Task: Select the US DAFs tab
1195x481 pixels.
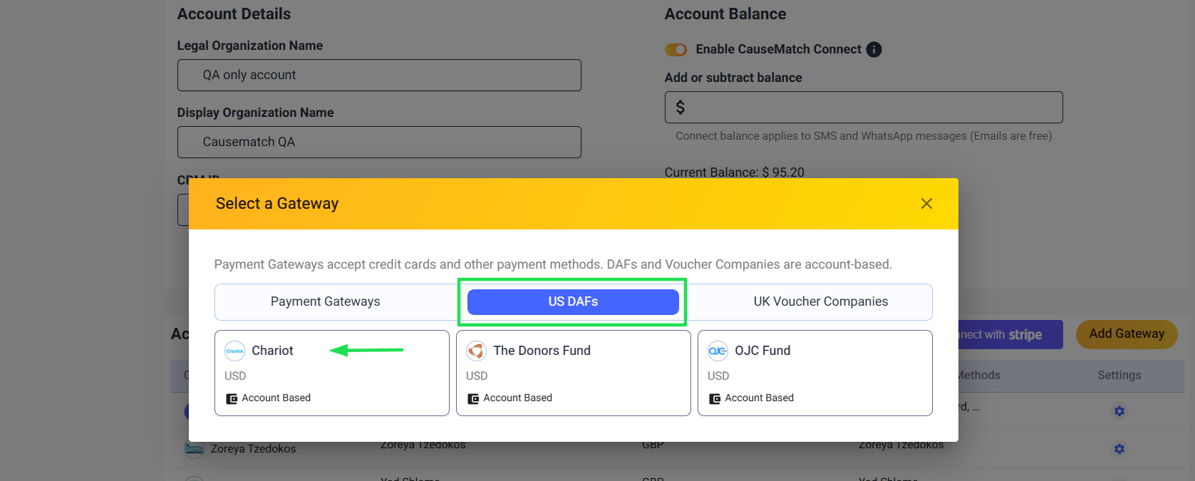Action: (x=573, y=301)
